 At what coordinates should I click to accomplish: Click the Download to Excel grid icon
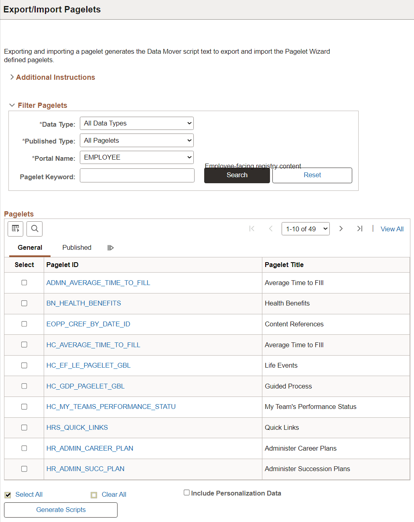tap(15, 229)
